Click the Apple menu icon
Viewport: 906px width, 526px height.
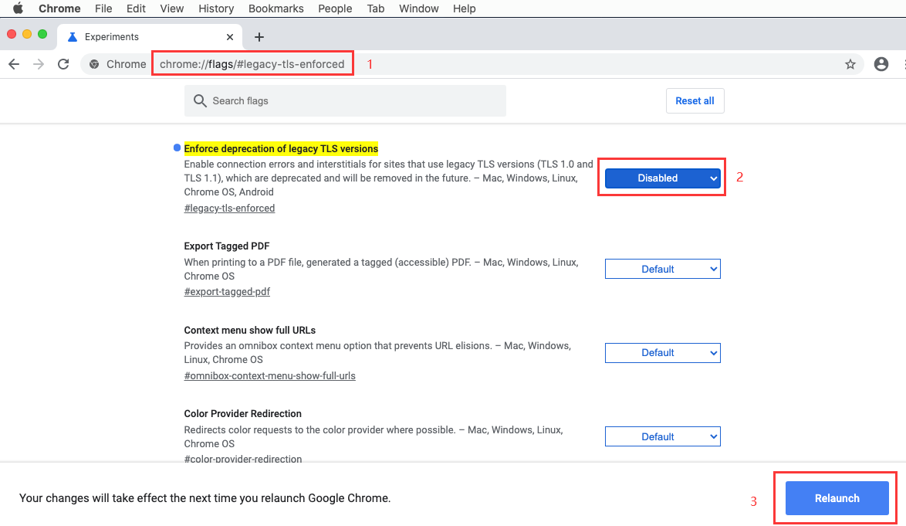[18, 8]
